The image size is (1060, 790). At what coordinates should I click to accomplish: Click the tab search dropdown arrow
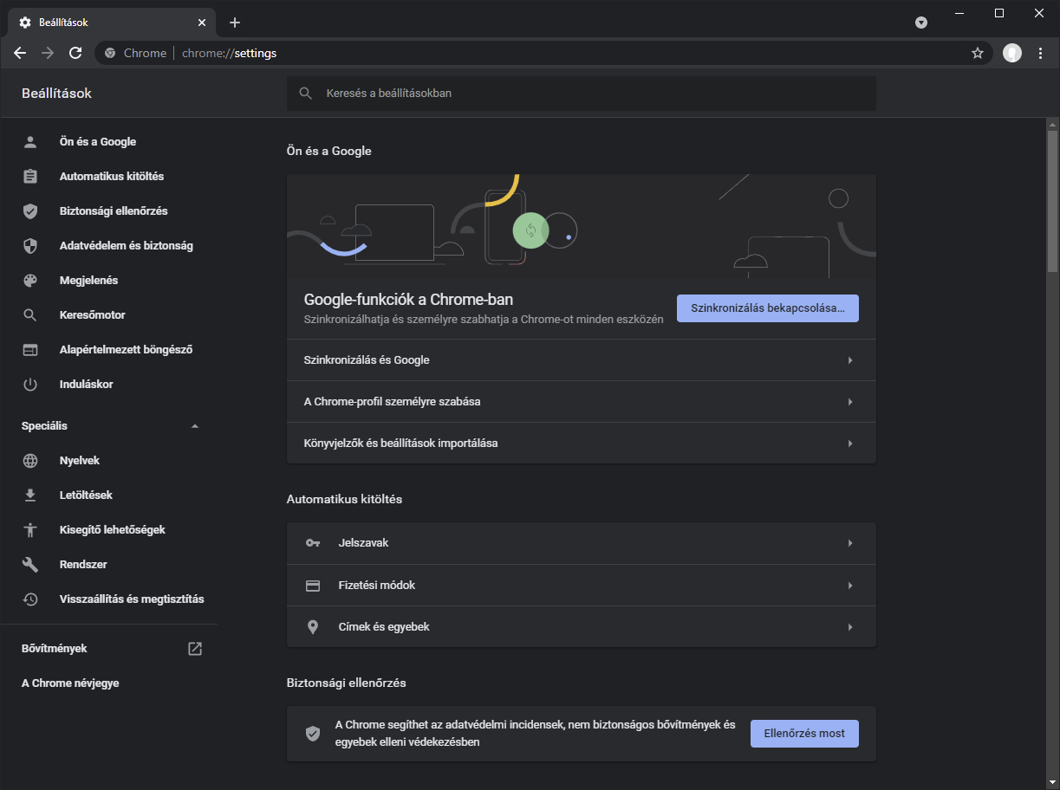click(x=921, y=23)
